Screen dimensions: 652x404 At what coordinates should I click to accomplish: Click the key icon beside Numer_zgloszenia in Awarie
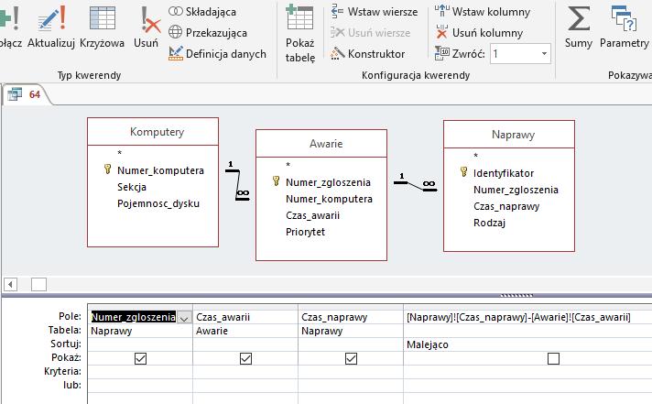pos(277,181)
